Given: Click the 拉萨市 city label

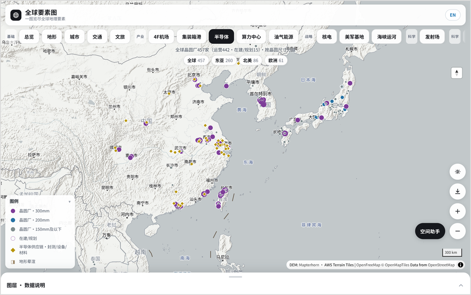Looking at the screenshot, I should pyautogui.click(x=34, y=155).
